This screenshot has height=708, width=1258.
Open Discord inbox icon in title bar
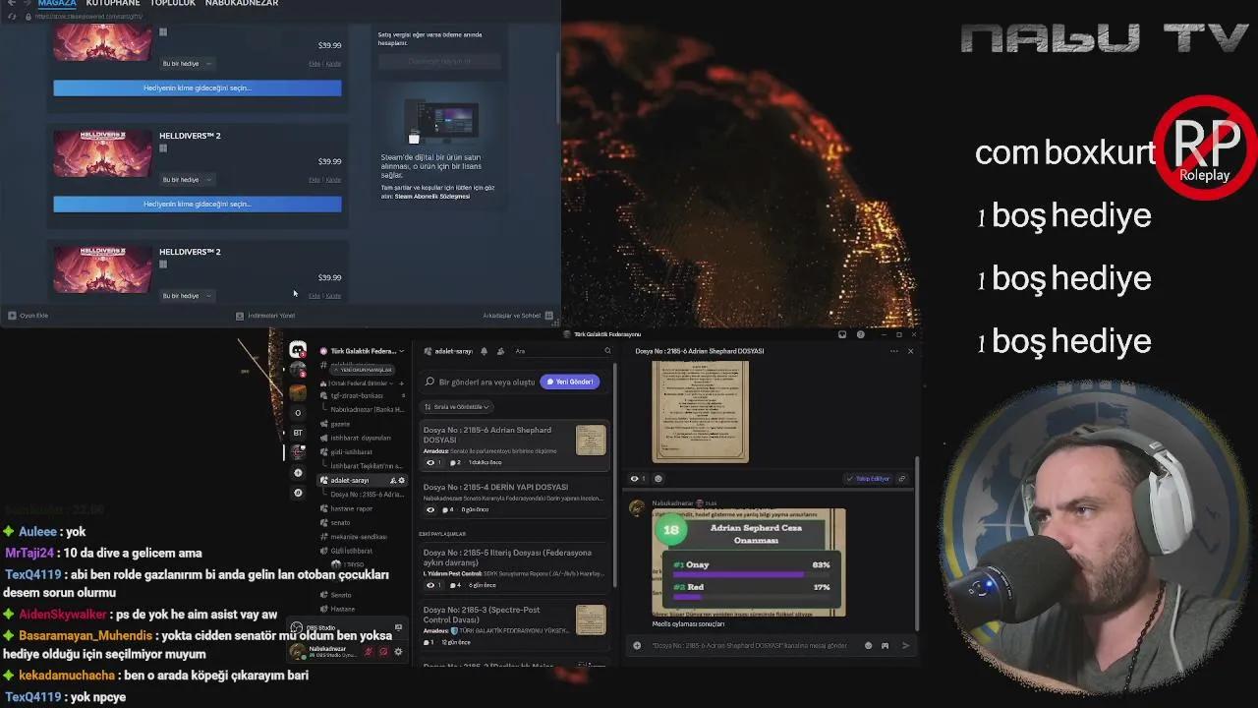click(842, 334)
